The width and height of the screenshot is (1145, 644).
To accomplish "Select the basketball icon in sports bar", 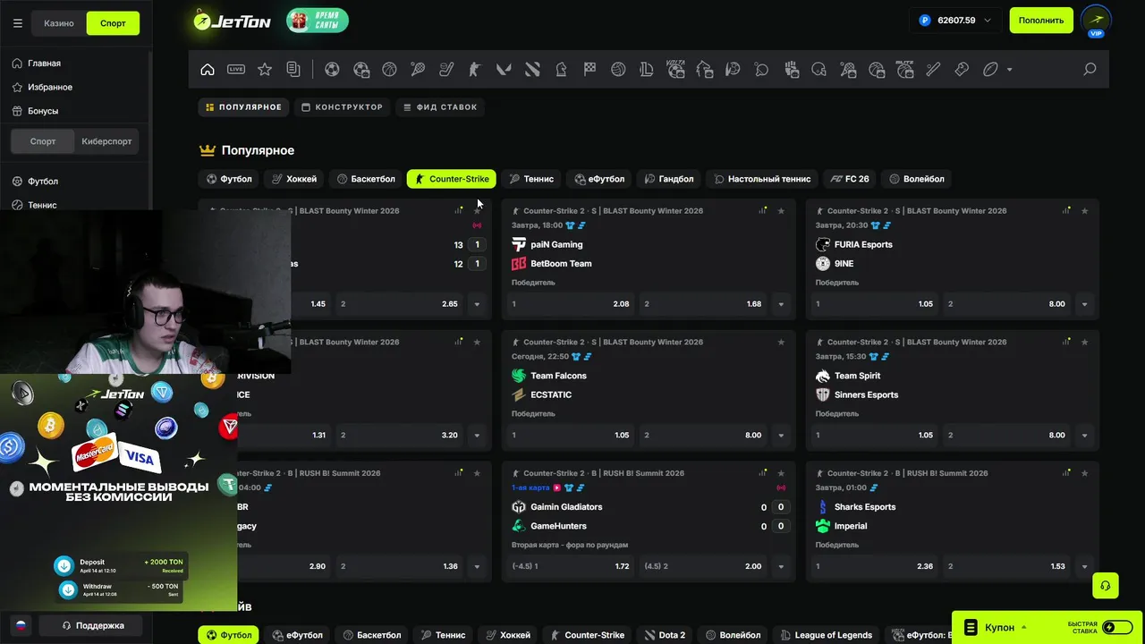I will [x=389, y=69].
